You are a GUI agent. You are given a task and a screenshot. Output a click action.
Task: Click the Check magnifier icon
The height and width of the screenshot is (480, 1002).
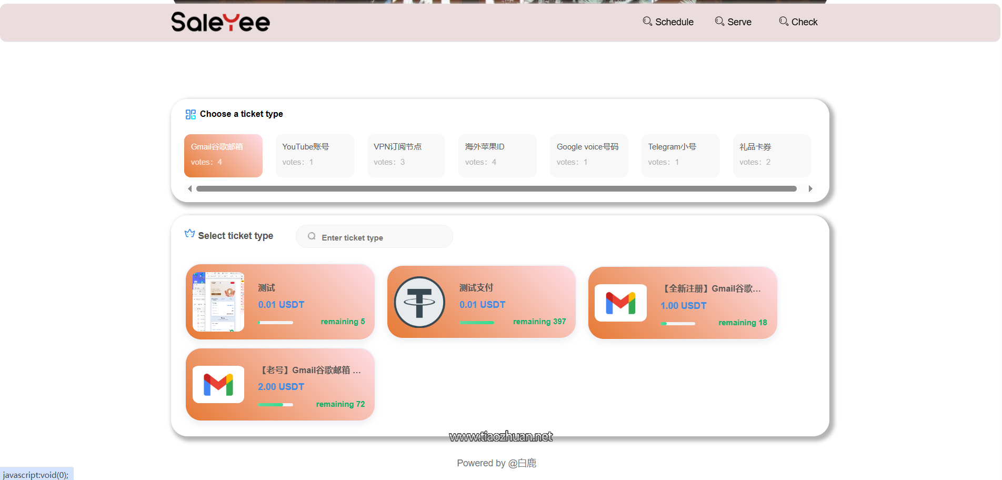pos(783,21)
